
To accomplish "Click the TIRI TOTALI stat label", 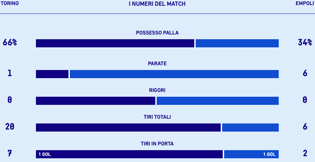I will (157, 117).
